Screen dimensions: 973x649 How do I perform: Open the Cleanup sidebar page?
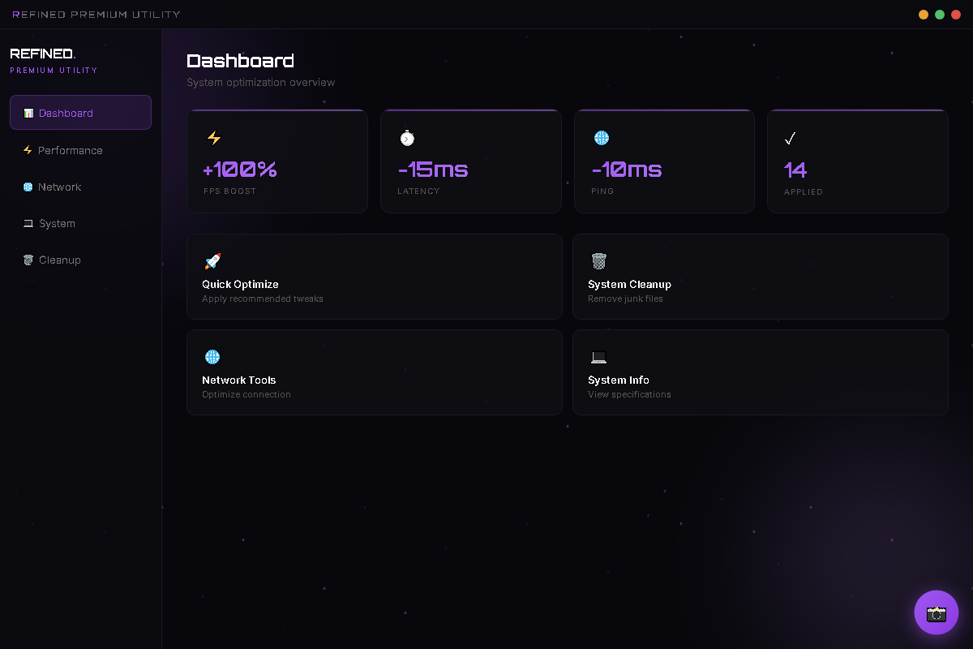60,260
